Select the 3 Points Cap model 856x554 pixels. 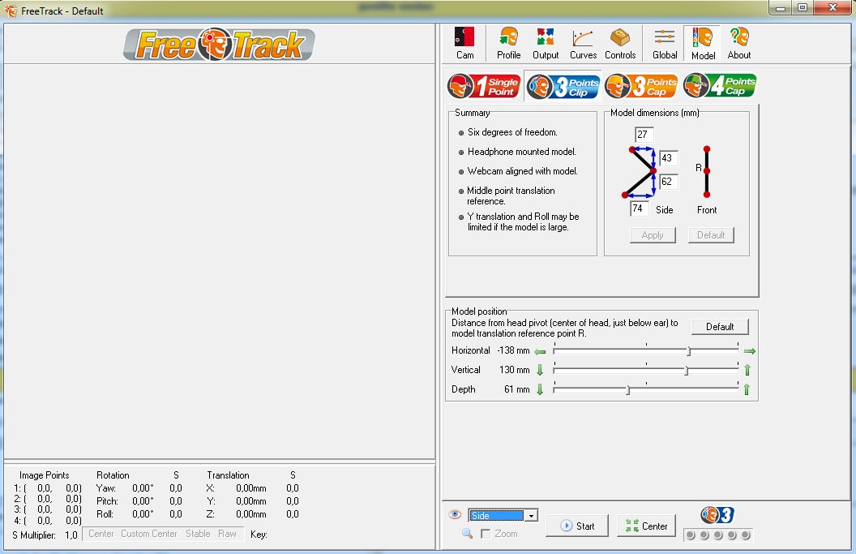coord(641,86)
